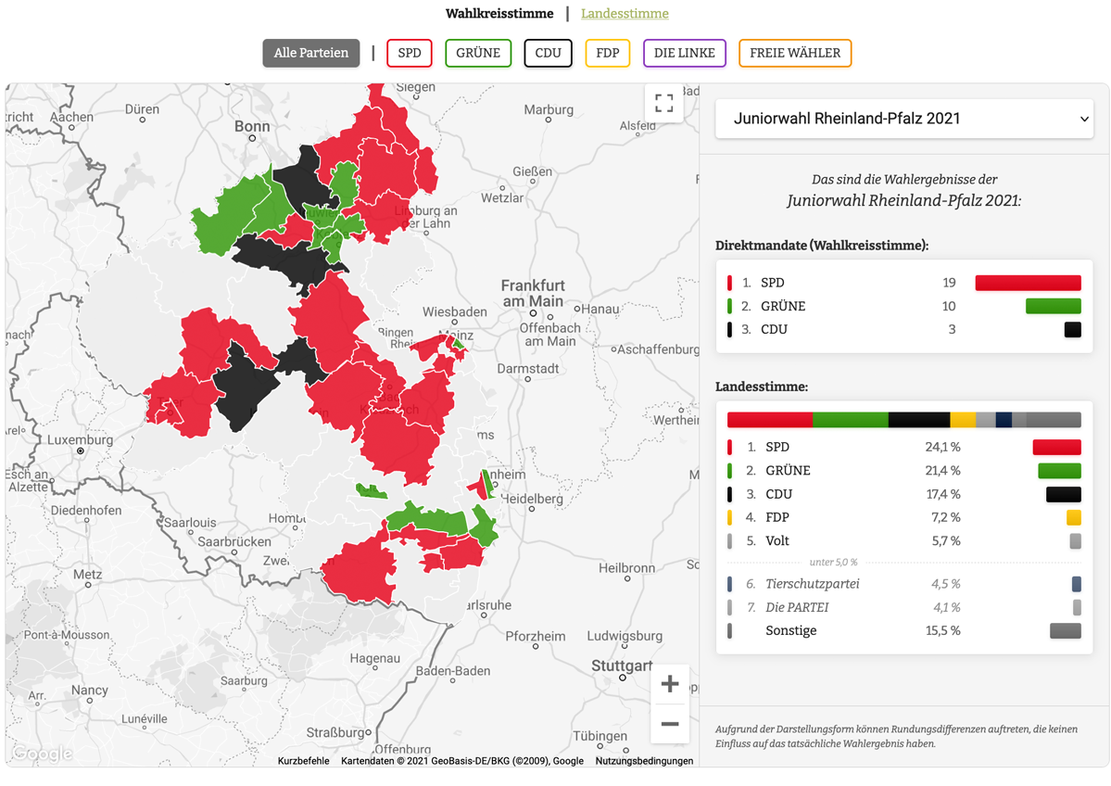Click the Google logo on map
Viewport: 1111px width, 786px height.
[42, 754]
